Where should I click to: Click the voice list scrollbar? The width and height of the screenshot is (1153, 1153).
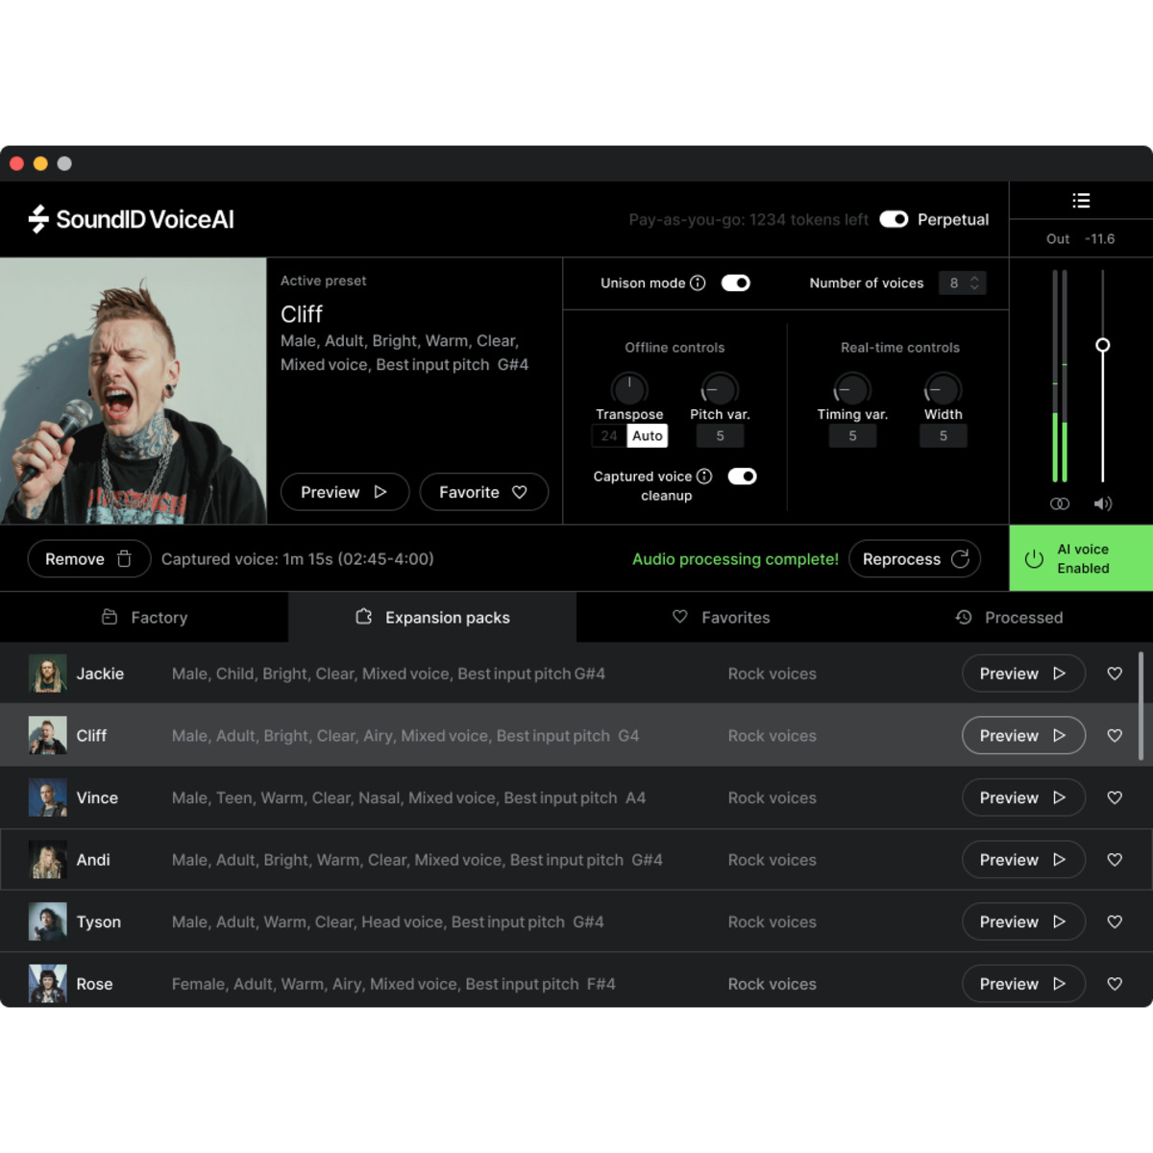(1141, 706)
